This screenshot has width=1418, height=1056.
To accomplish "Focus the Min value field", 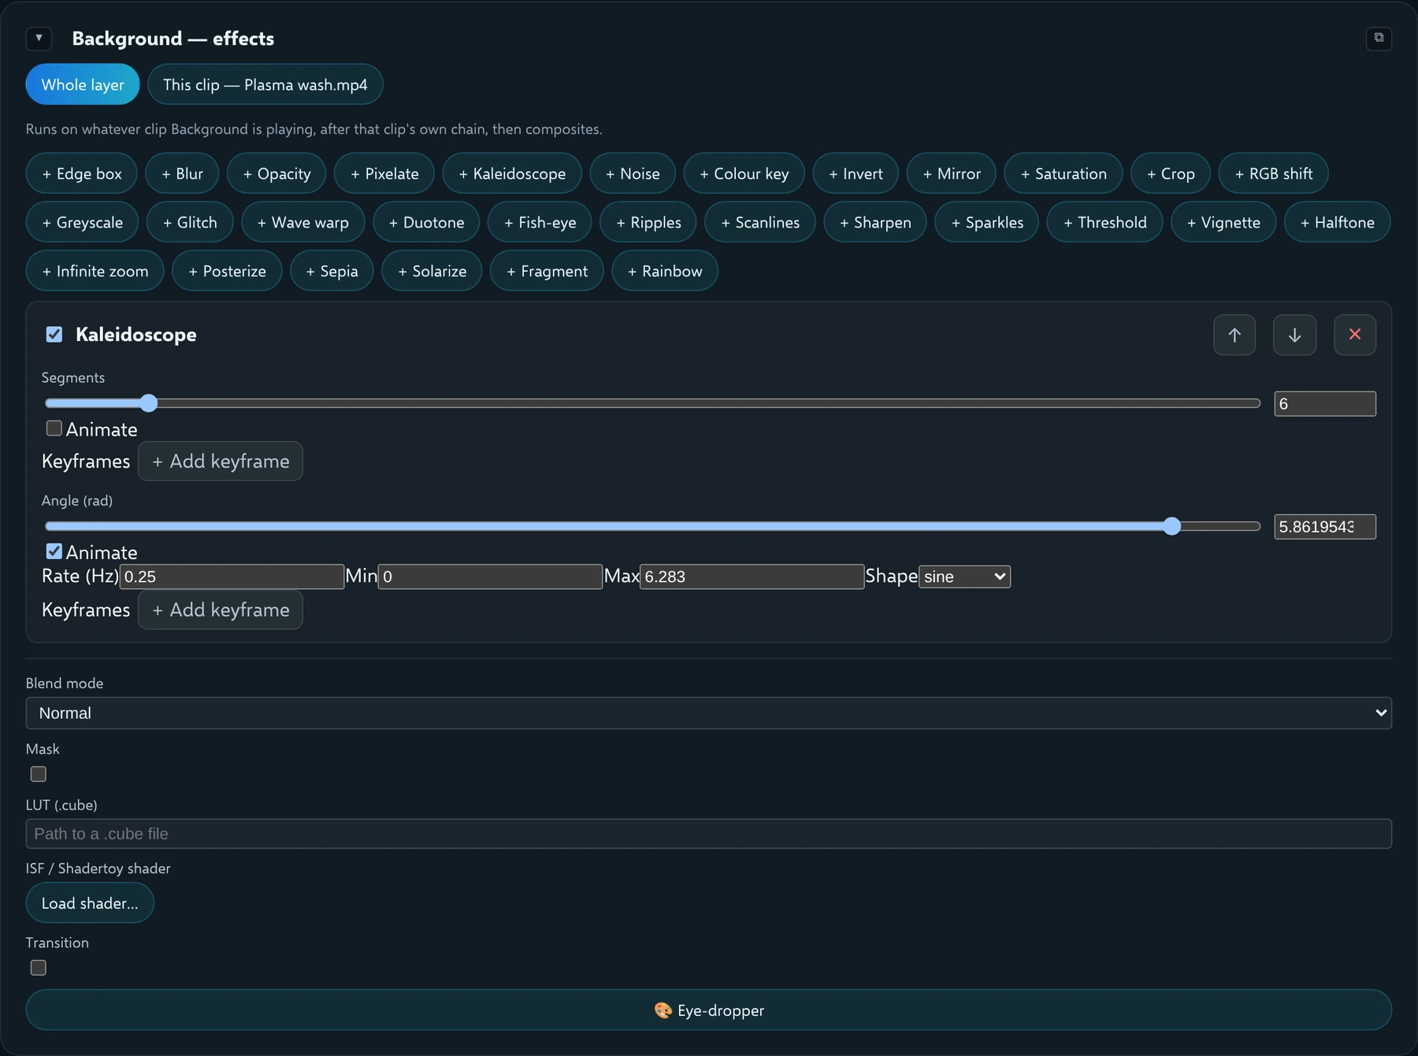I will (490, 576).
